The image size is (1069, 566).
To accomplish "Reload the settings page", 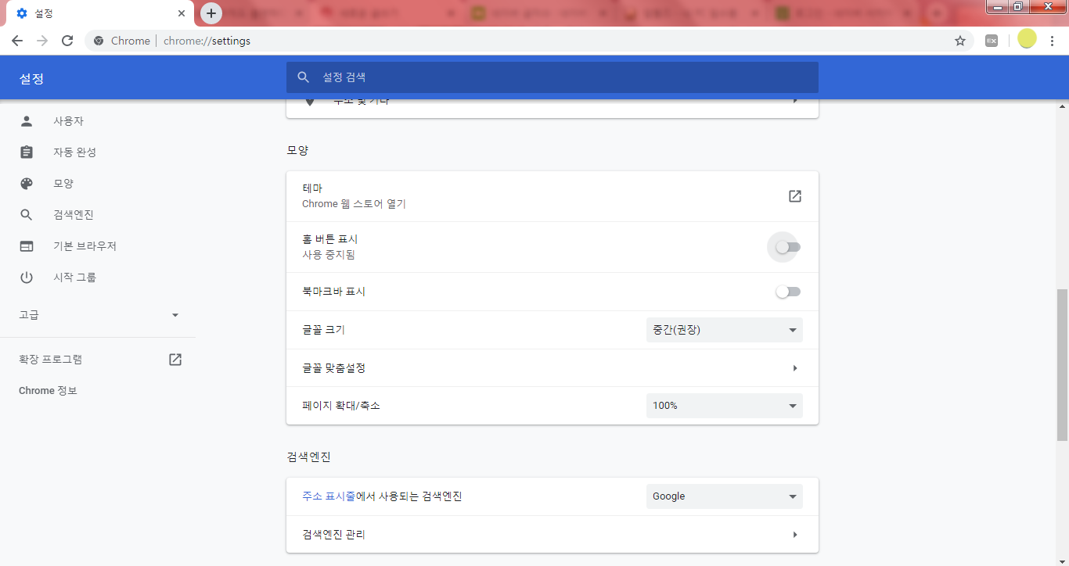I will click(x=67, y=41).
